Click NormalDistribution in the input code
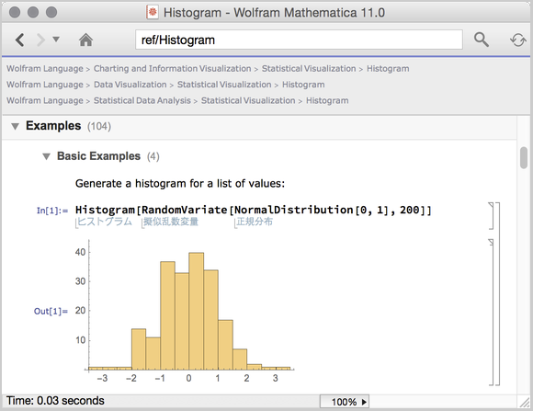This screenshot has height=411, width=533. tap(294, 210)
